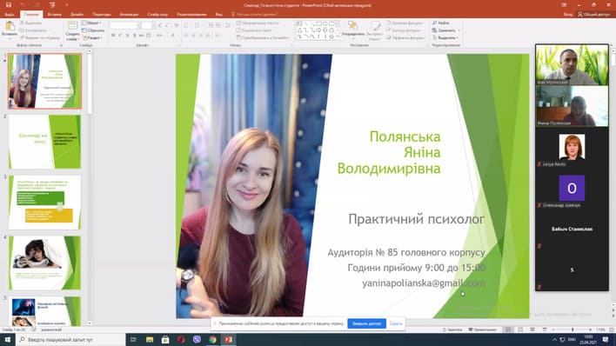Open the Упорядочить arrange tool
Screen dimensions: 616x346
coord(352,30)
